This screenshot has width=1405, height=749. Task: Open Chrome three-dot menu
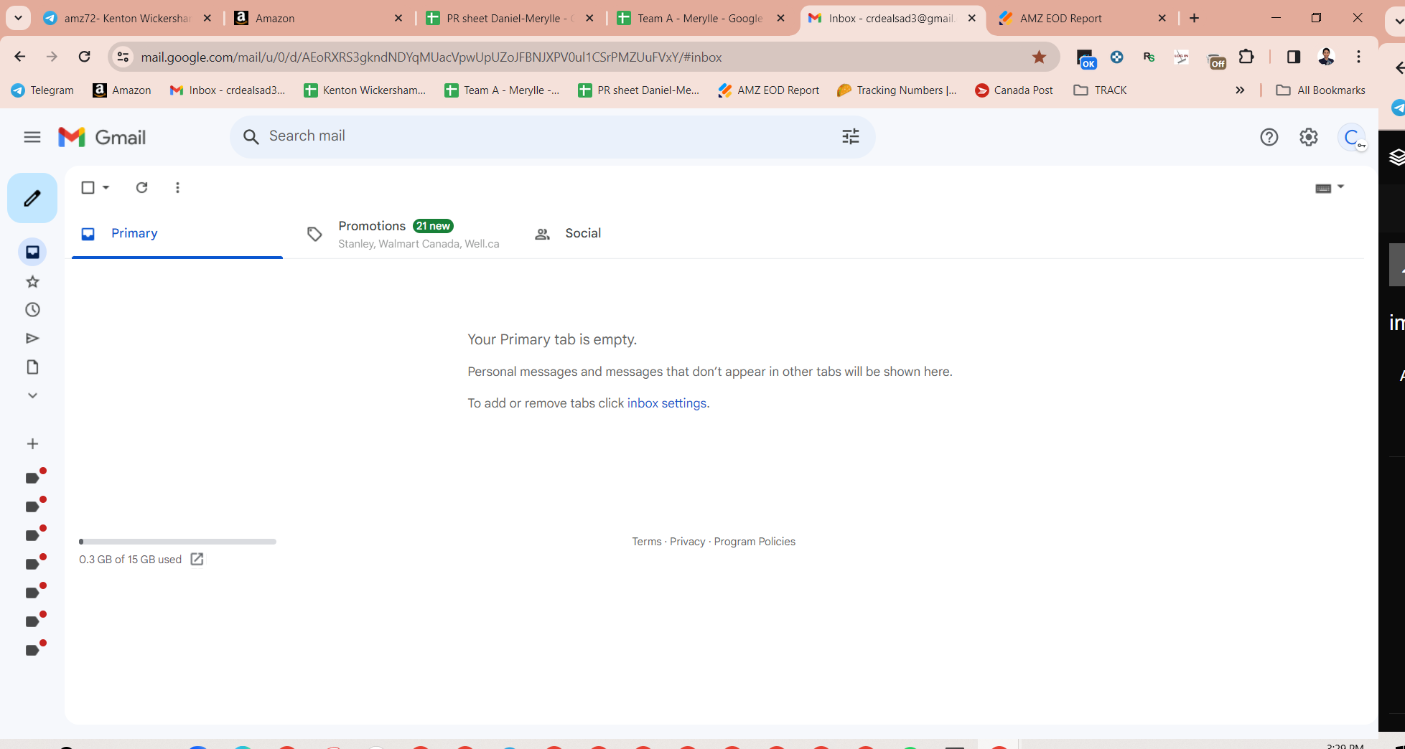point(1358,57)
